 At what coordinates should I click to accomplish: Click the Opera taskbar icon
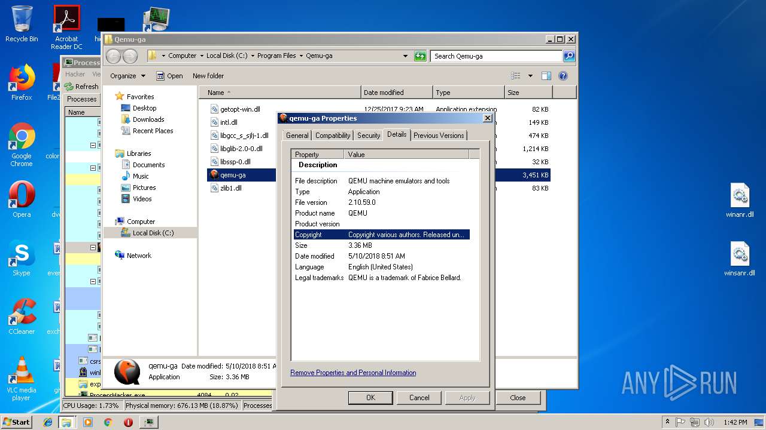point(128,422)
